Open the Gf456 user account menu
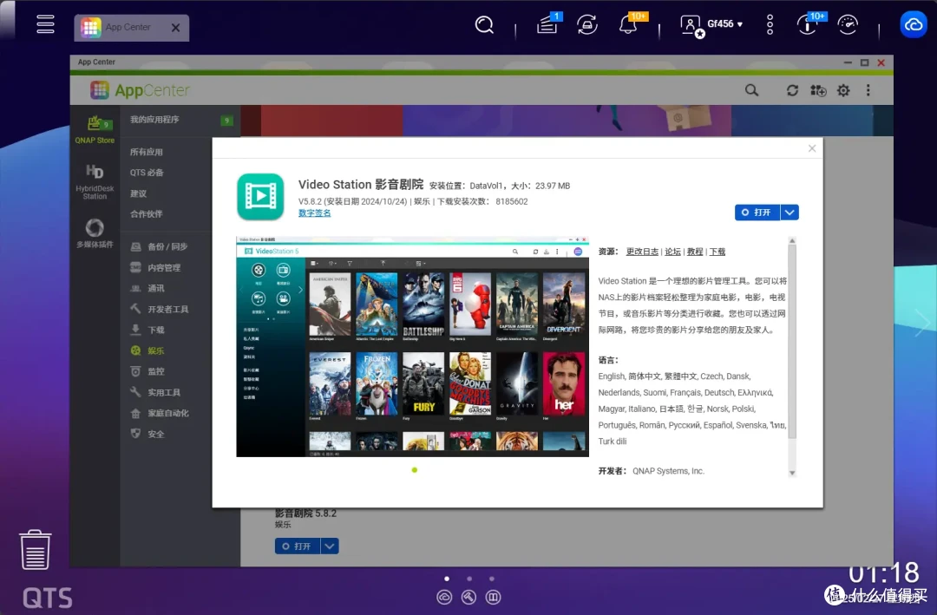The width and height of the screenshot is (937, 615). pos(711,24)
